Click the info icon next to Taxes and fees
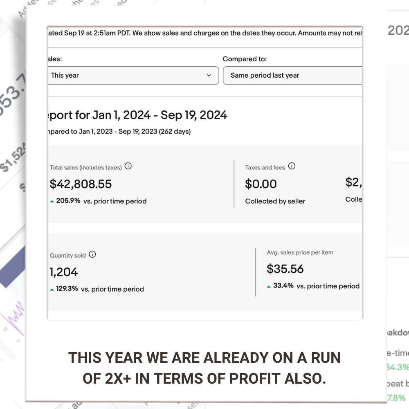The height and width of the screenshot is (409, 409). coord(292,166)
